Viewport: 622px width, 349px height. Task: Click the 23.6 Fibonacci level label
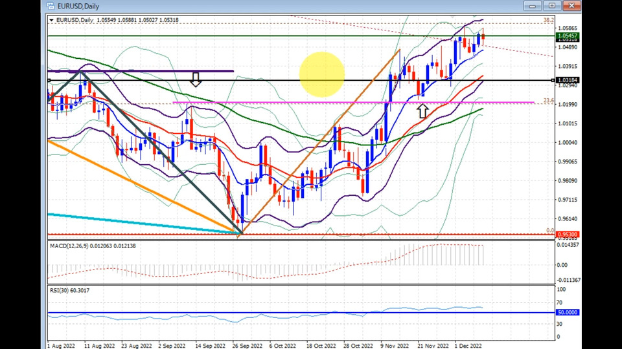coord(549,101)
